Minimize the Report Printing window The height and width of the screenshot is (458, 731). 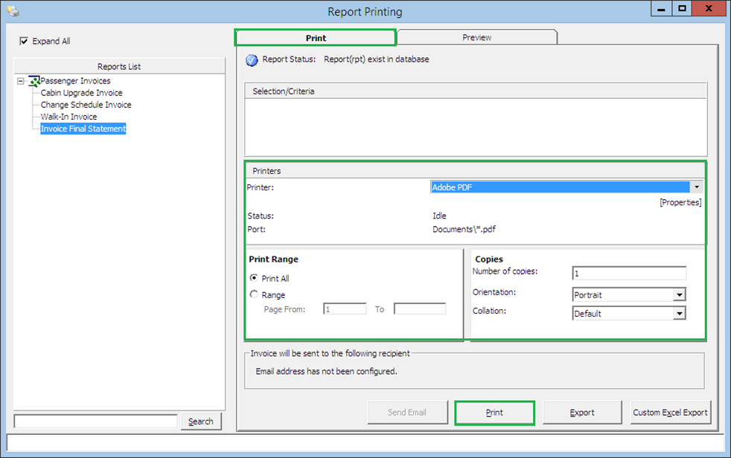pos(661,8)
